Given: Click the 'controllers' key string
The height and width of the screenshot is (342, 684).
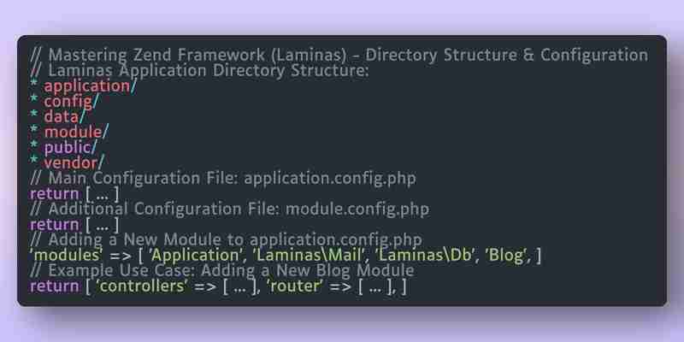Looking at the screenshot, I should 142,286.
